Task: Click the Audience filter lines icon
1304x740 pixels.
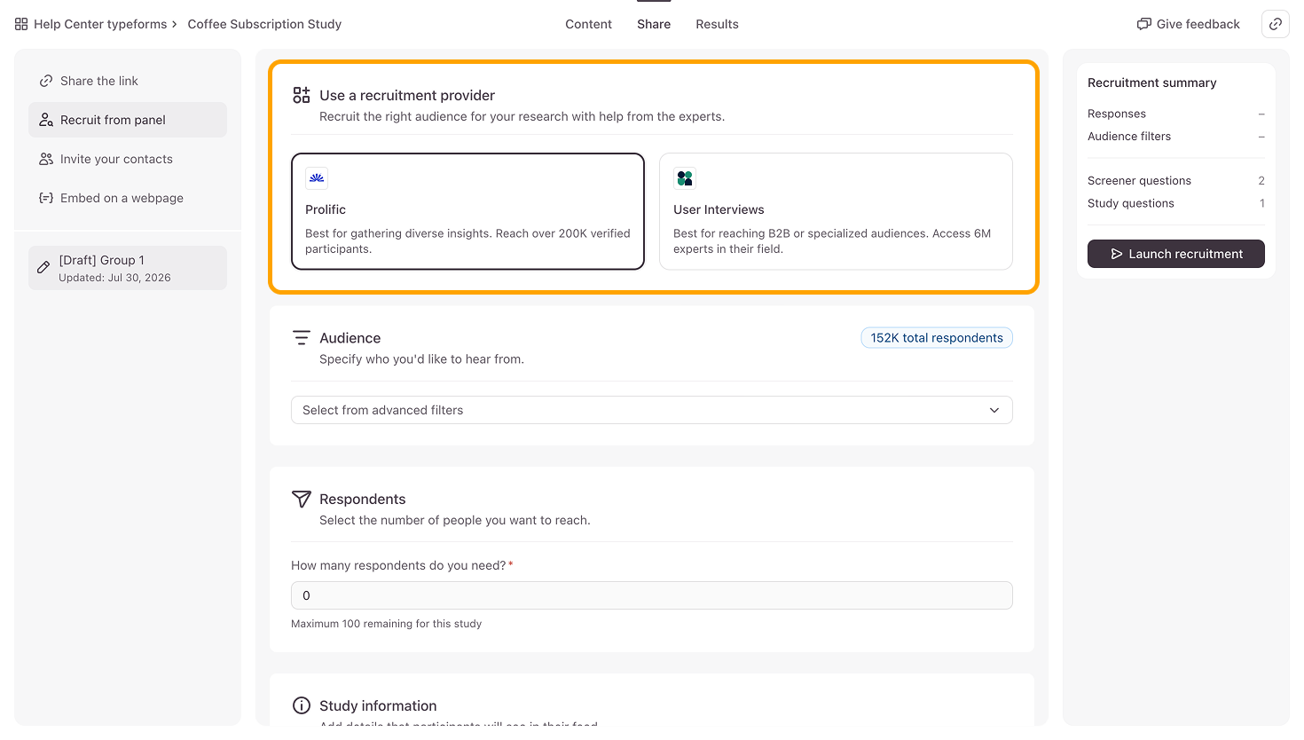Action: [x=302, y=338]
